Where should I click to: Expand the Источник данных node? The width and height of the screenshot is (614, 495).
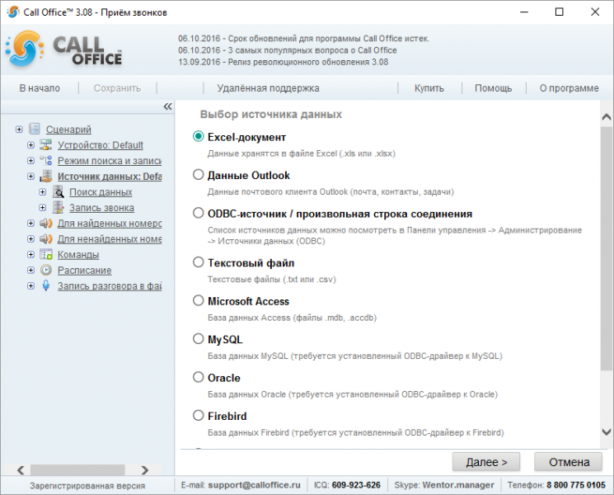coord(30,176)
